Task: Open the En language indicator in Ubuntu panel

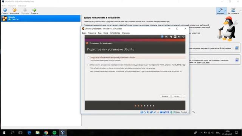Action: point(175,37)
